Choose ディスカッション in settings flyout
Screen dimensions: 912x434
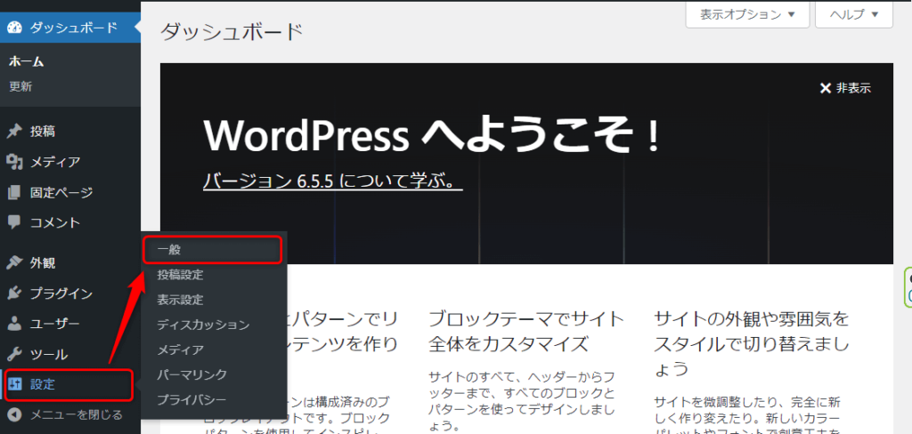pos(203,325)
